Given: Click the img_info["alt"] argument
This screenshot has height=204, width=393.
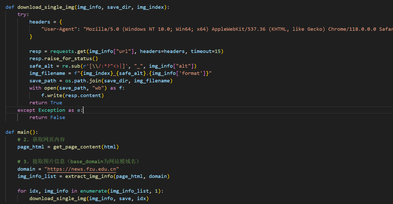Looking at the screenshot, I should click(x=171, y=66).
